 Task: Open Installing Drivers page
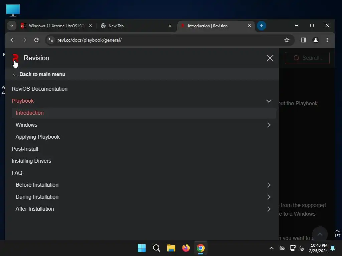(31, 161)
